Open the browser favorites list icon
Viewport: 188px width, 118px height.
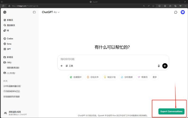pos(170,6)
